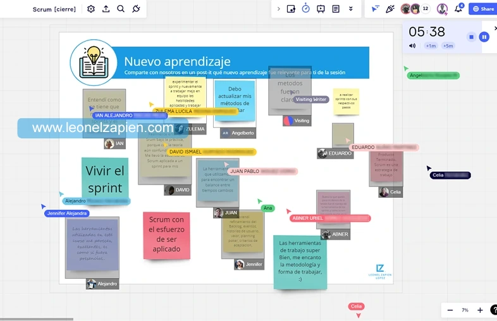497x321 pixels.
Task: Expand more tools double chevron
Action: [x=351, y=9]
